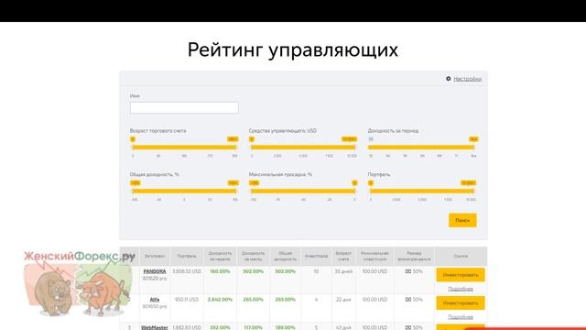Click the Поиск search button
The image size is (586, 330).
pos(462,220)
